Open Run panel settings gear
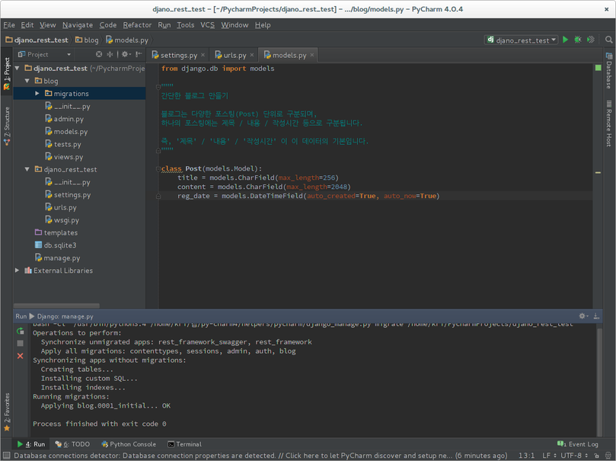616x461 pixels. pyautogui.click(x=582, y=316)
